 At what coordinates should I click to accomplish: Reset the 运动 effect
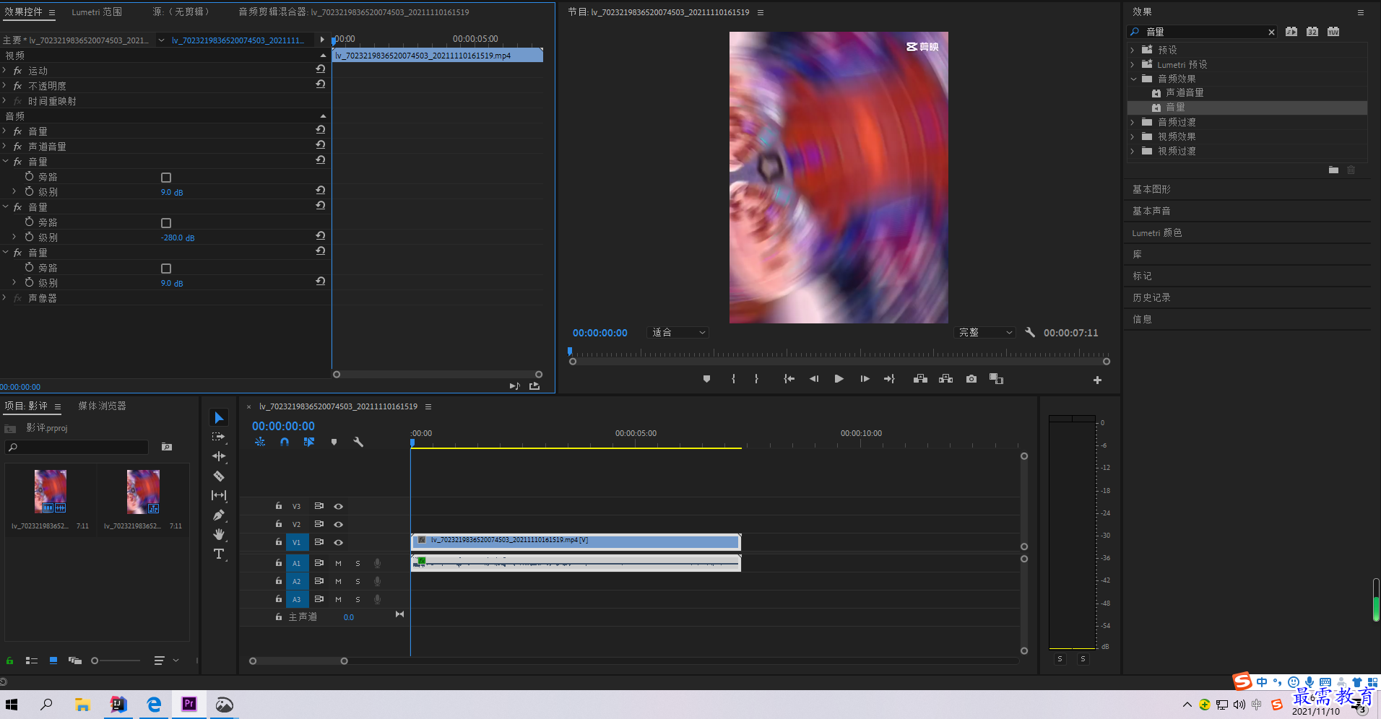(320, 69)
